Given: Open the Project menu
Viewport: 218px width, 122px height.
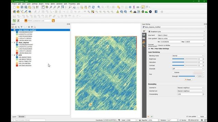Looking at the screenshot, I should (14, 4).
